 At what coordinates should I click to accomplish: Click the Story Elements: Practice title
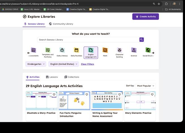(138, 113)
